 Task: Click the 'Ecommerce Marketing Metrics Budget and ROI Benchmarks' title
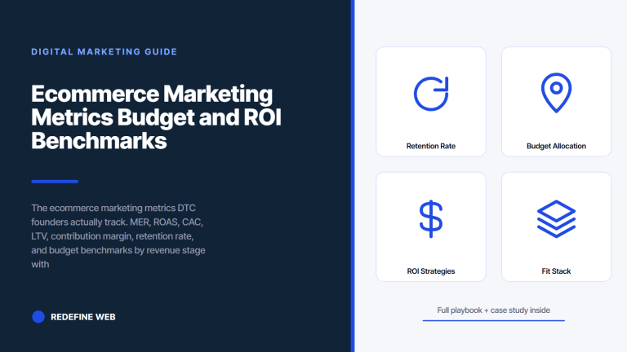click(157, 117)
